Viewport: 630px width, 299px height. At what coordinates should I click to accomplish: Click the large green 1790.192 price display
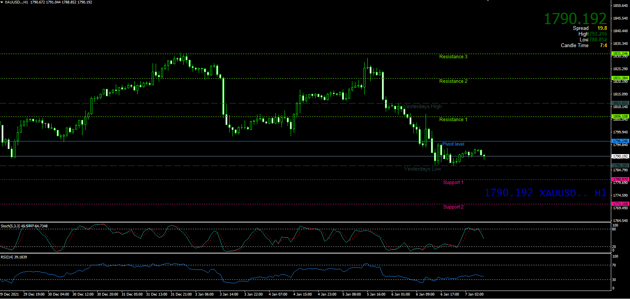pos(575,19)
